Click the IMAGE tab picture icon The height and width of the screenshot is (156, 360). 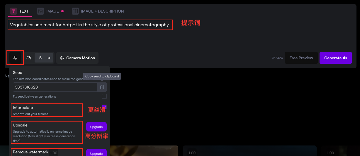(x=40, y=11)
